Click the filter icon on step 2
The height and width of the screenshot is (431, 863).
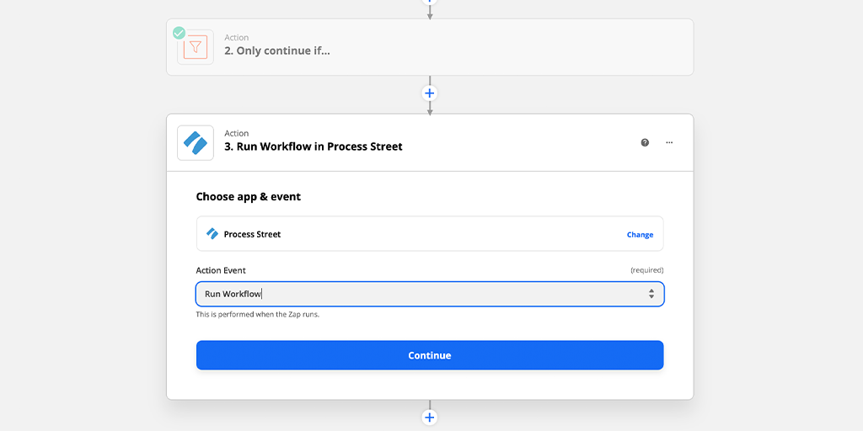click(x=196, y=47)
